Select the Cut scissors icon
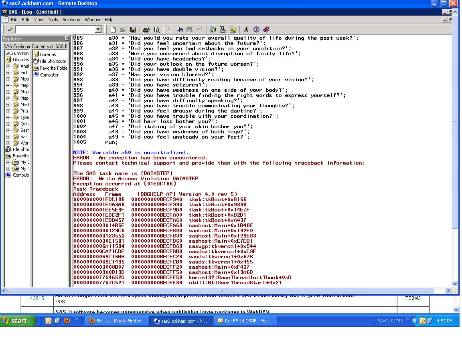Image resolution: width=462 pixels, height=346 pixels. click(169, 29)
